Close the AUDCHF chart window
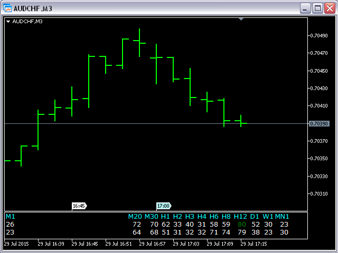 330,8
